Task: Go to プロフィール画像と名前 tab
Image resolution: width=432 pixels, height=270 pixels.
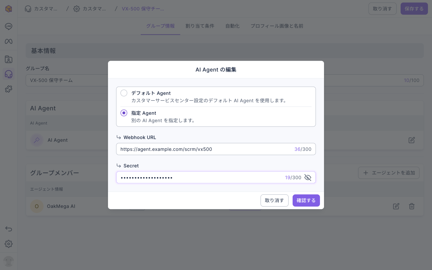Action: [277, 26]
